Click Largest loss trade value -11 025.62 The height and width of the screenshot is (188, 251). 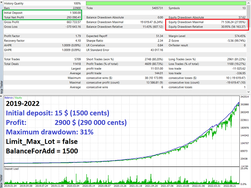tap(239, 69)
